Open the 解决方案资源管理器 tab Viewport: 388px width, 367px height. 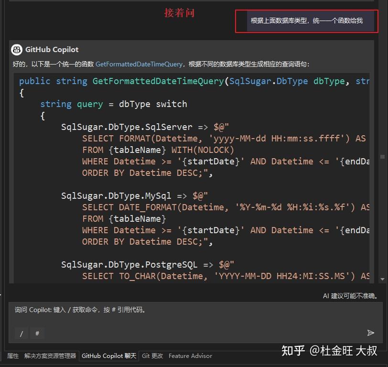[x=49, y=356]
